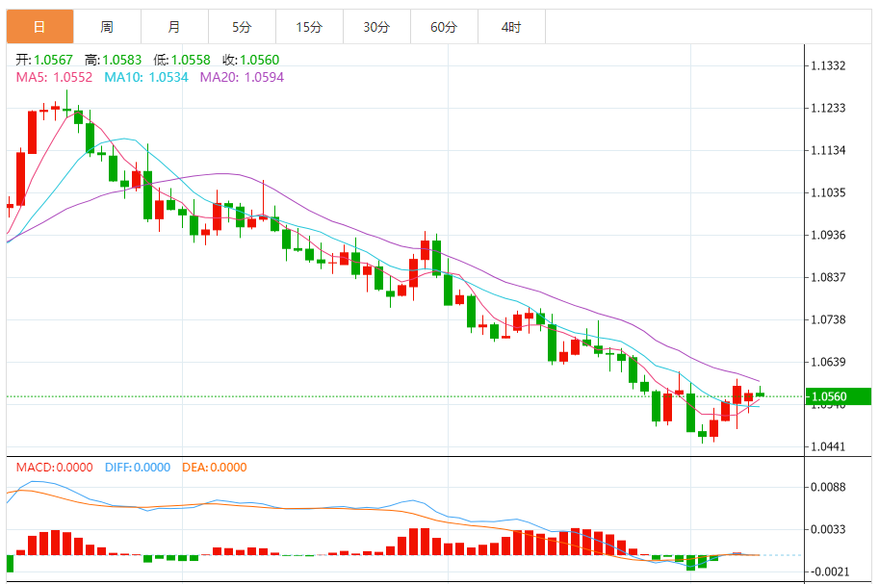Click the MA20: 1.0594 indicator label
This screenshot has width=879, height=584.
pos(243,77)
